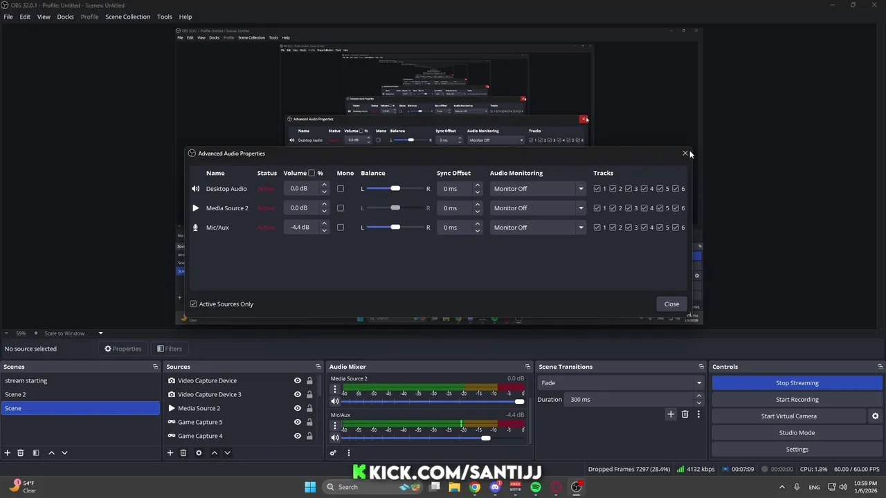Enable Studio Mode

tap(797, 433)
